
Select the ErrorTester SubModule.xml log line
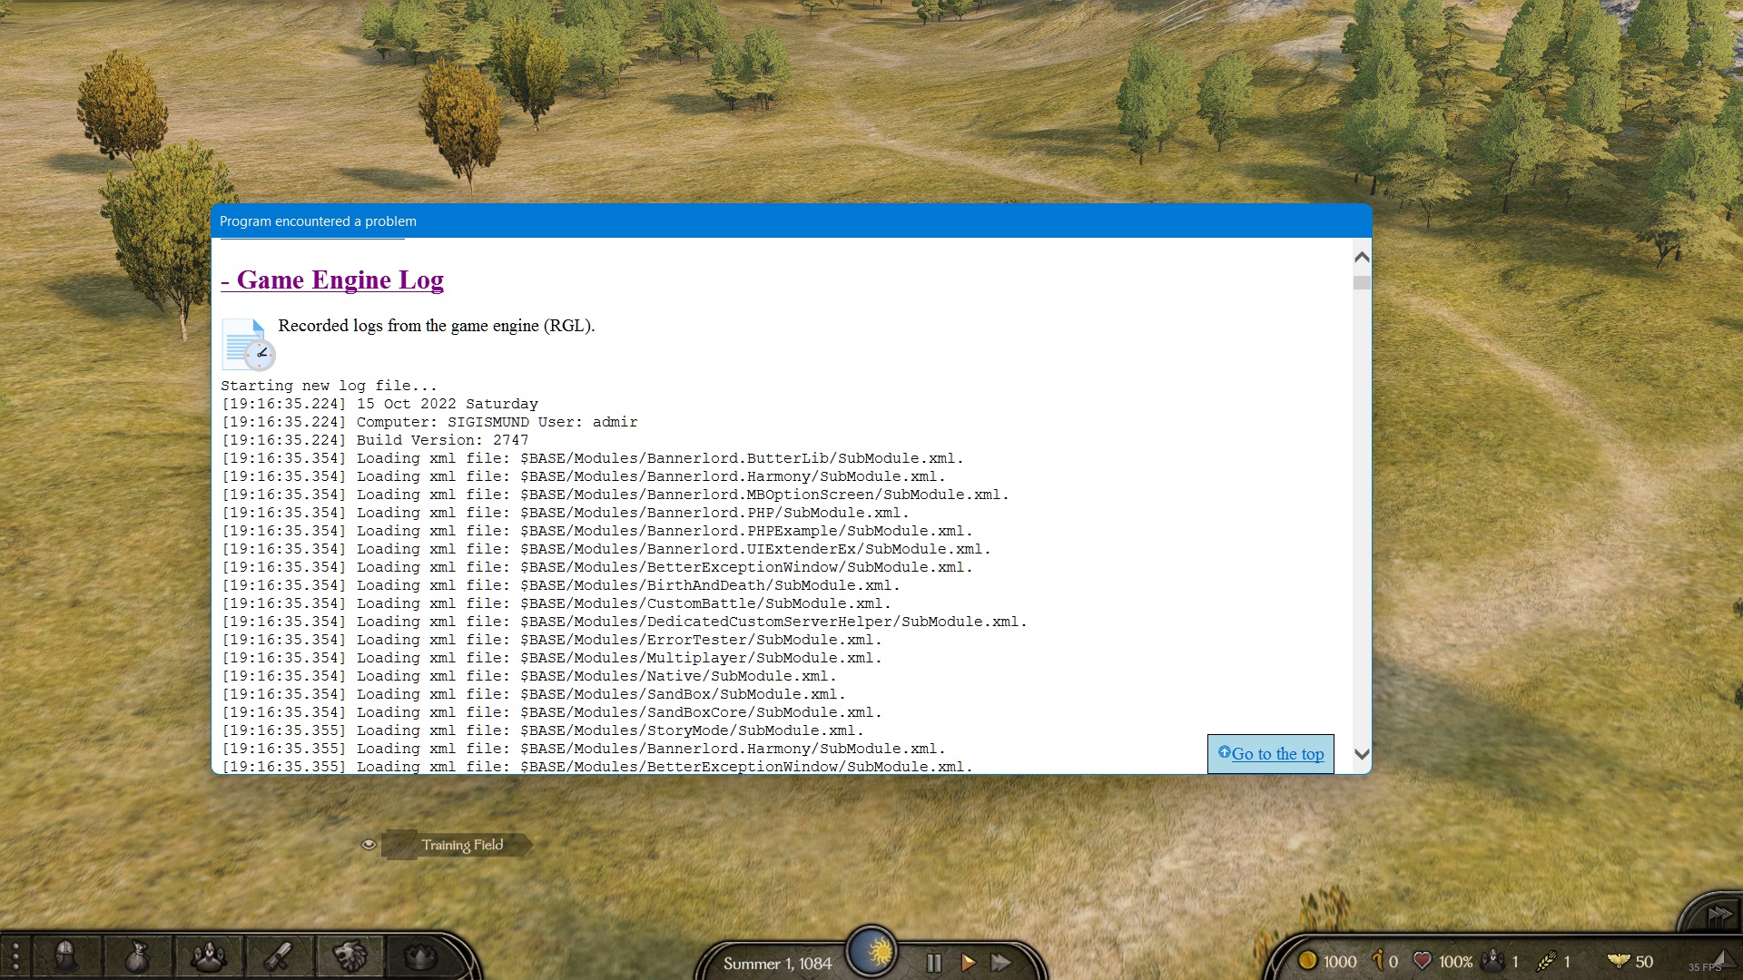click(x=551, y=640)
